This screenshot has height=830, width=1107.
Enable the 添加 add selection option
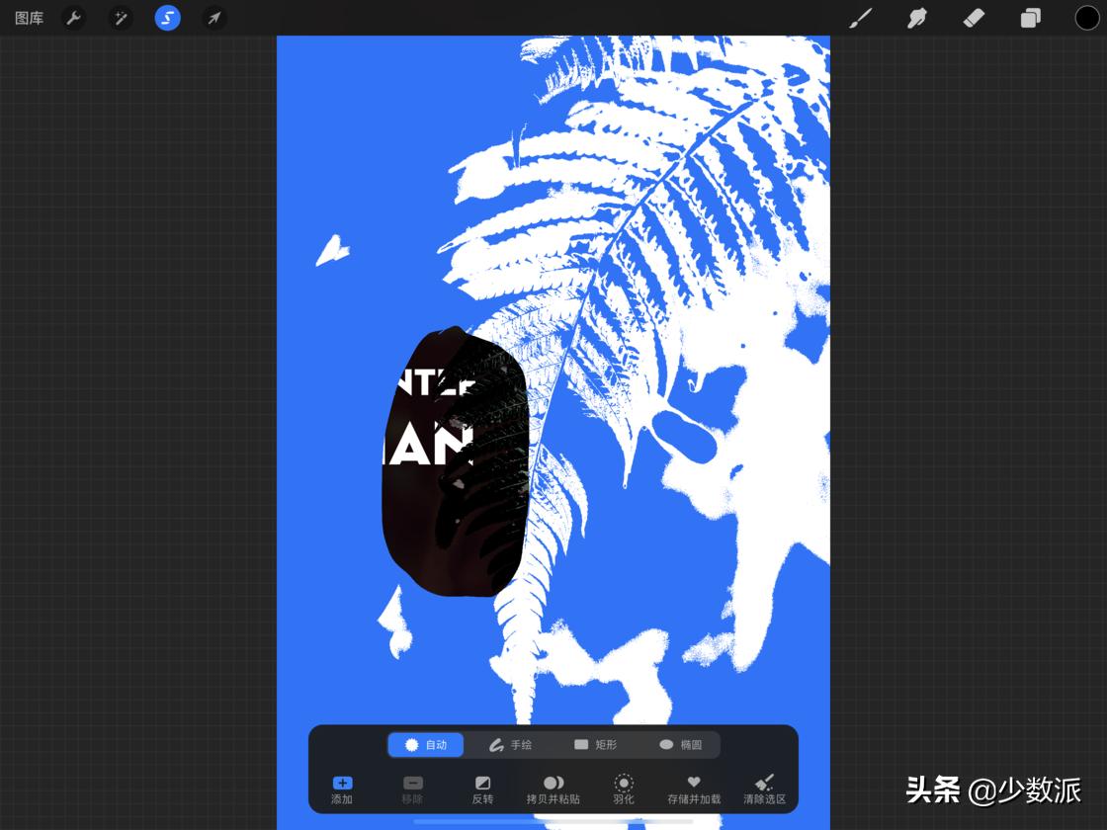[x=341, y=788]
